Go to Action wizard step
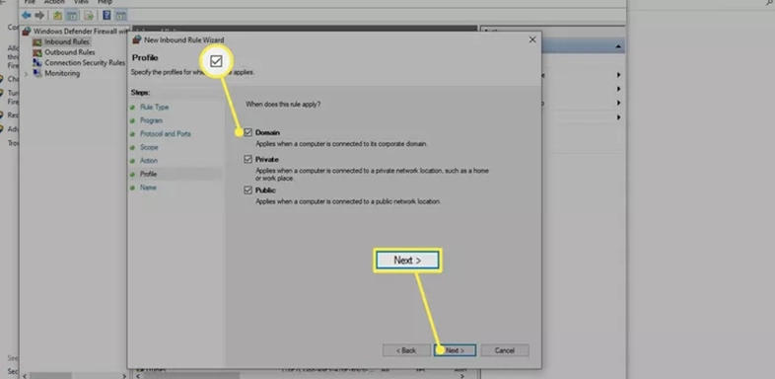The width and height of the screenshot is (775, 379). tap(149, 161)
